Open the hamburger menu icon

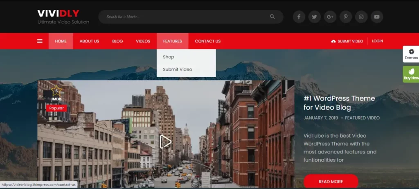coord(40,41)
